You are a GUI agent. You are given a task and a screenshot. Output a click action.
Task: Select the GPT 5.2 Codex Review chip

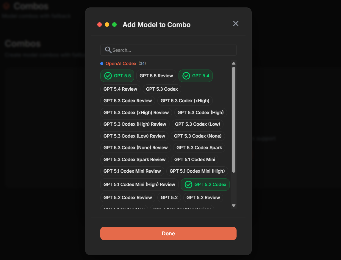coord(128,198)
